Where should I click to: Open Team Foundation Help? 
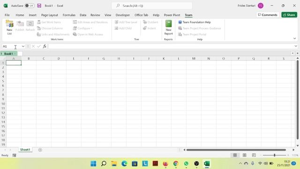[x=195, y=22]
